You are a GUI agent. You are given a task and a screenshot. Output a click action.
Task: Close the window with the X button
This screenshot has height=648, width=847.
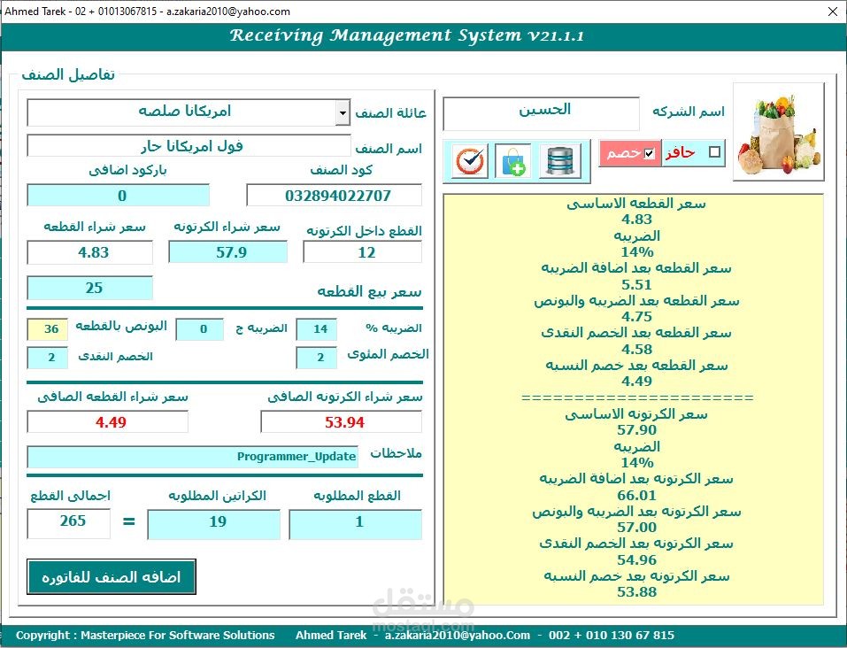click(x=833, y=12)
